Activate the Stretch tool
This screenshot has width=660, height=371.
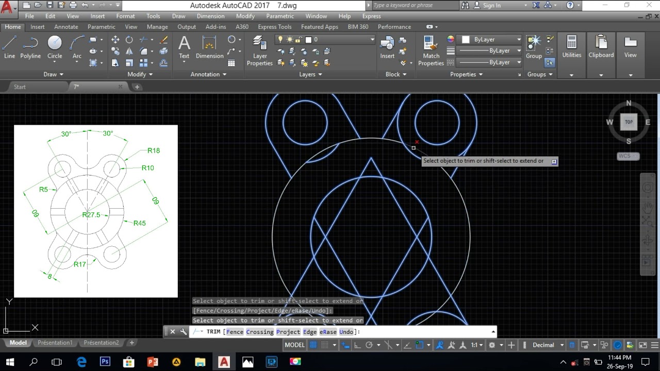click(x=115, y=63)
